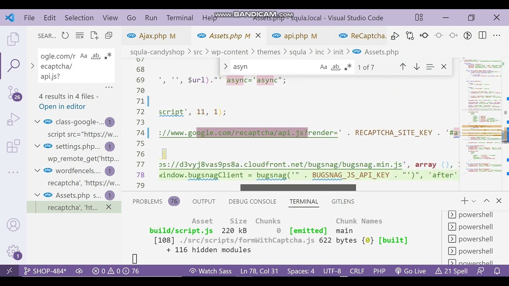
Task: Open changes compare icon in editor toolbar
Action: tap(410, 36)
